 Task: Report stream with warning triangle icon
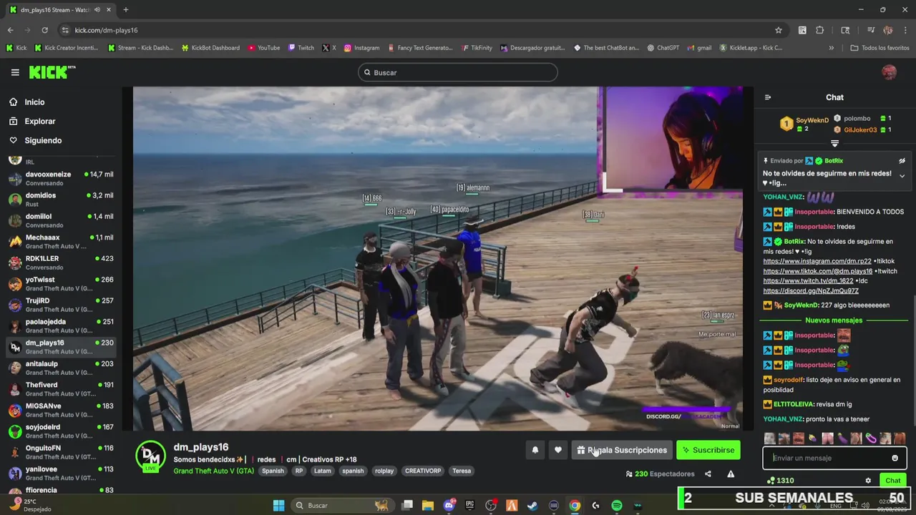click(731, 474)
